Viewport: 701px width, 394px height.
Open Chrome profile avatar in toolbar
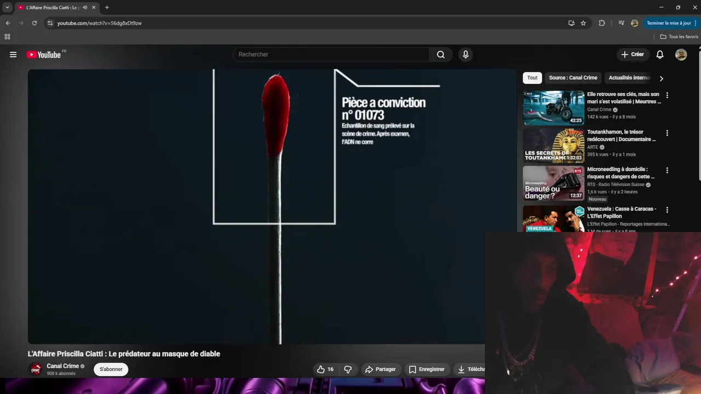click(x=634, y=23)
